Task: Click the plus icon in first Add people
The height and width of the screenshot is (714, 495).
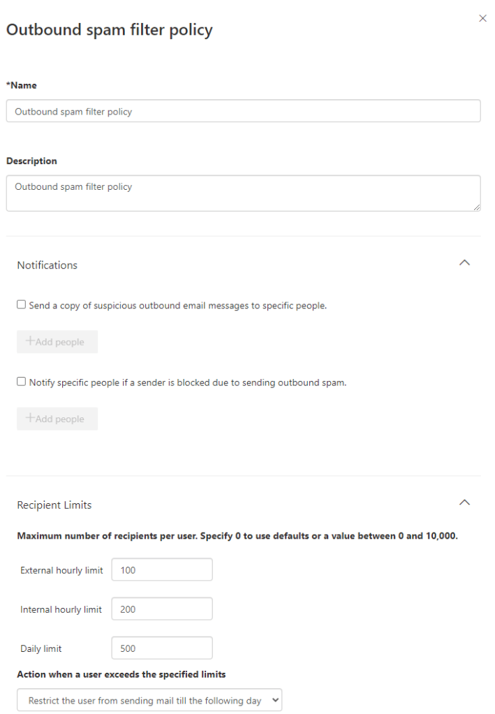Action: pos(30,341)
